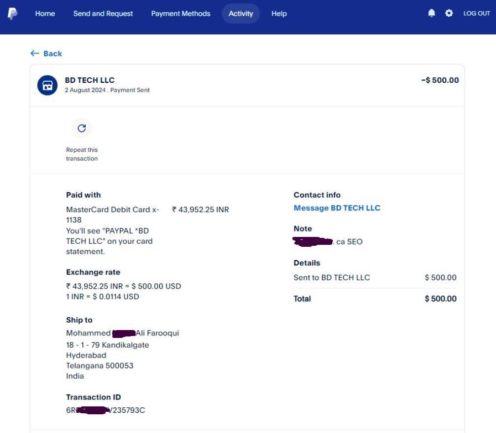Click $ 500.00 beside Sent to BD TECH LLC
This screenshot has width=496, height=433.
(441, 277)
